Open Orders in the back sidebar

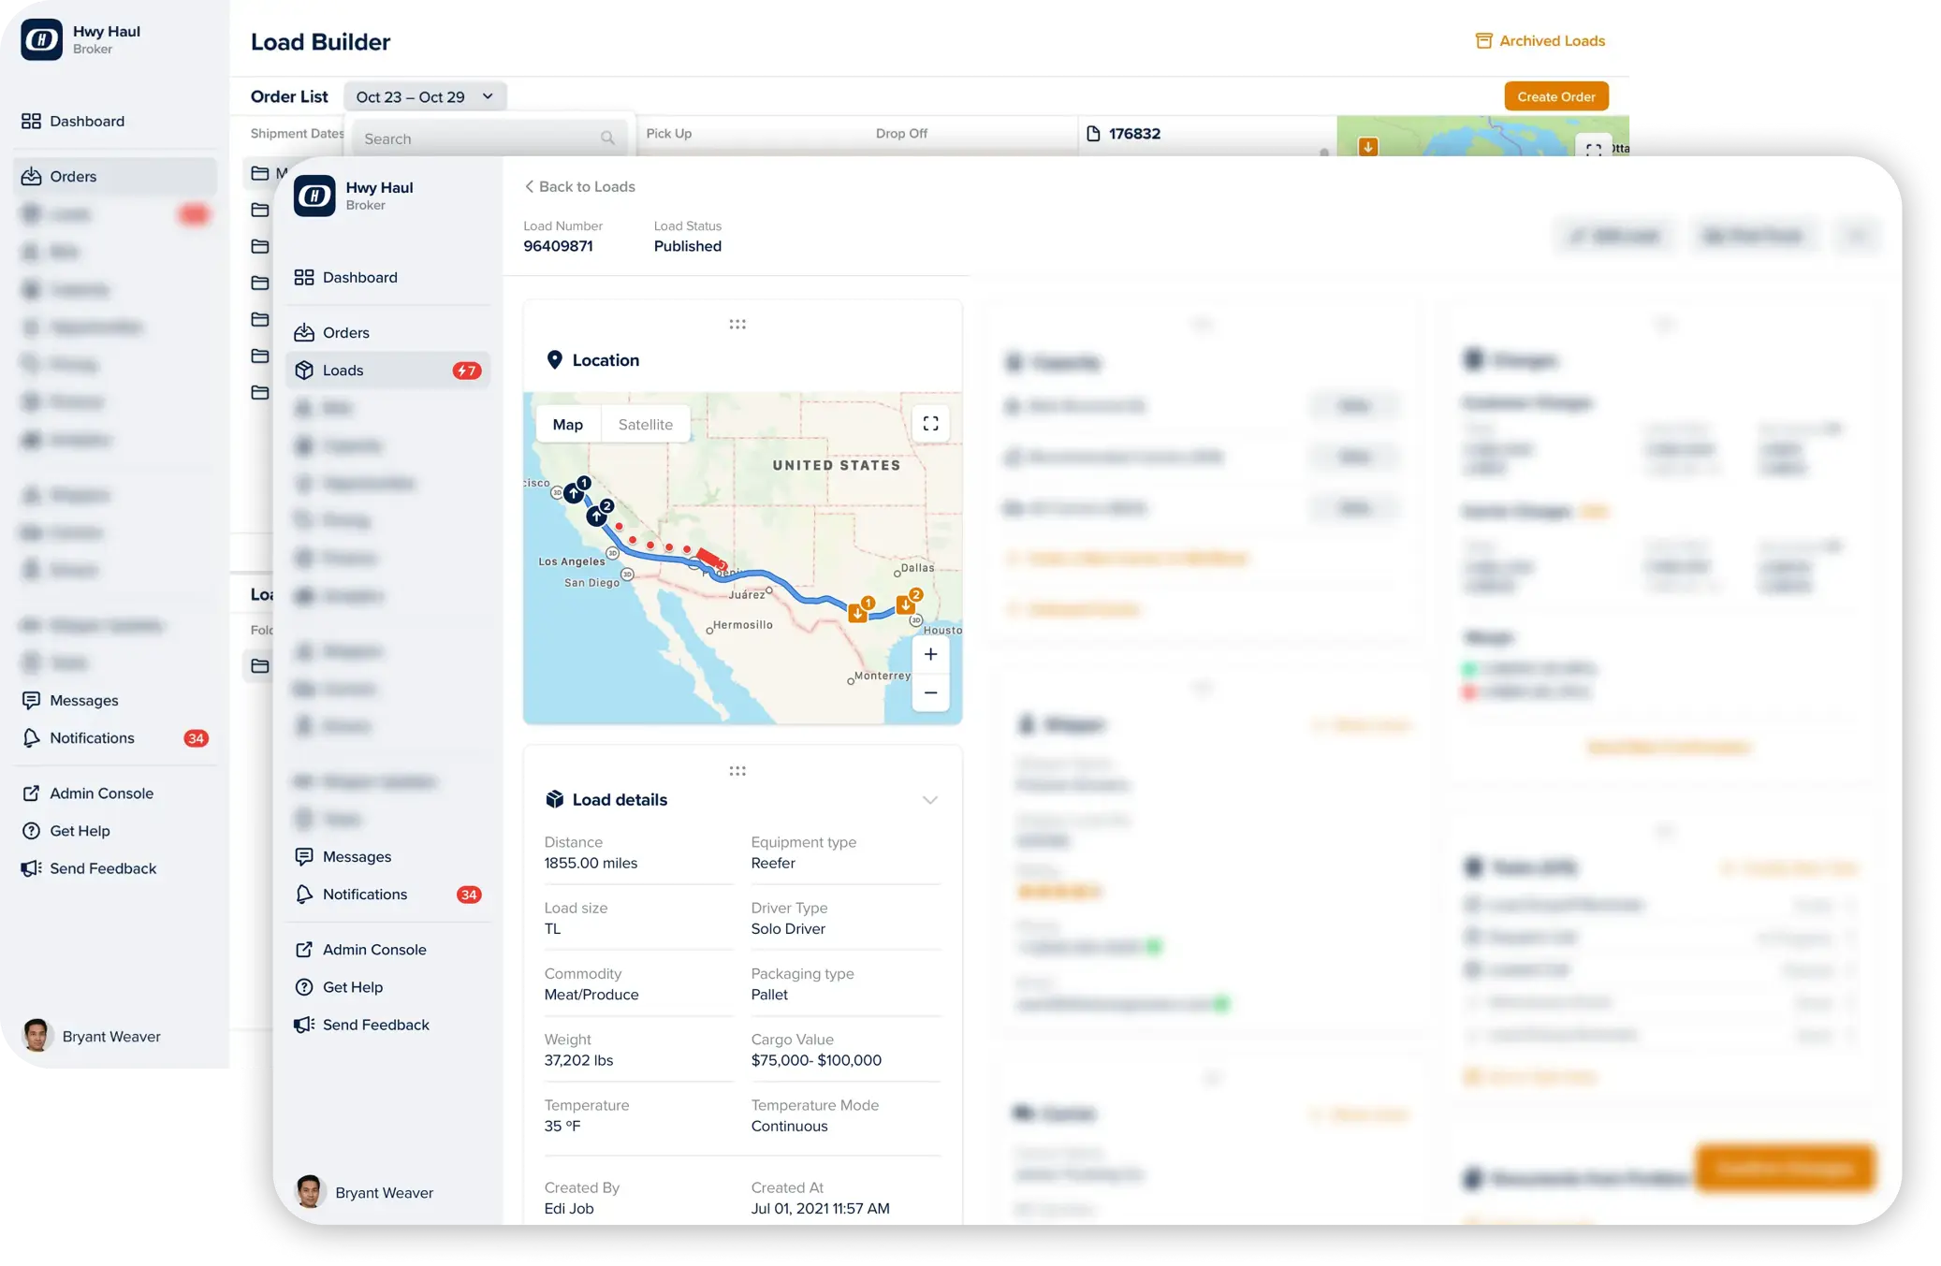[x=73, y=176]
